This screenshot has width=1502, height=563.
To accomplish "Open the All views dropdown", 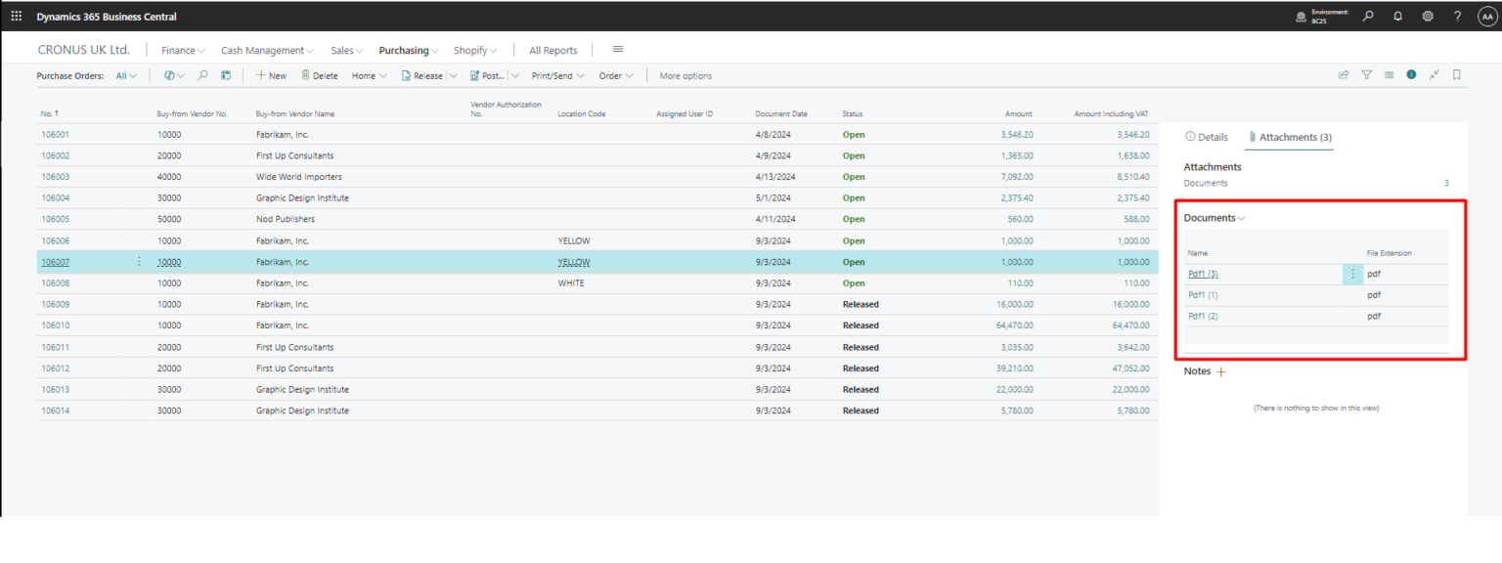I will (127, 75).
